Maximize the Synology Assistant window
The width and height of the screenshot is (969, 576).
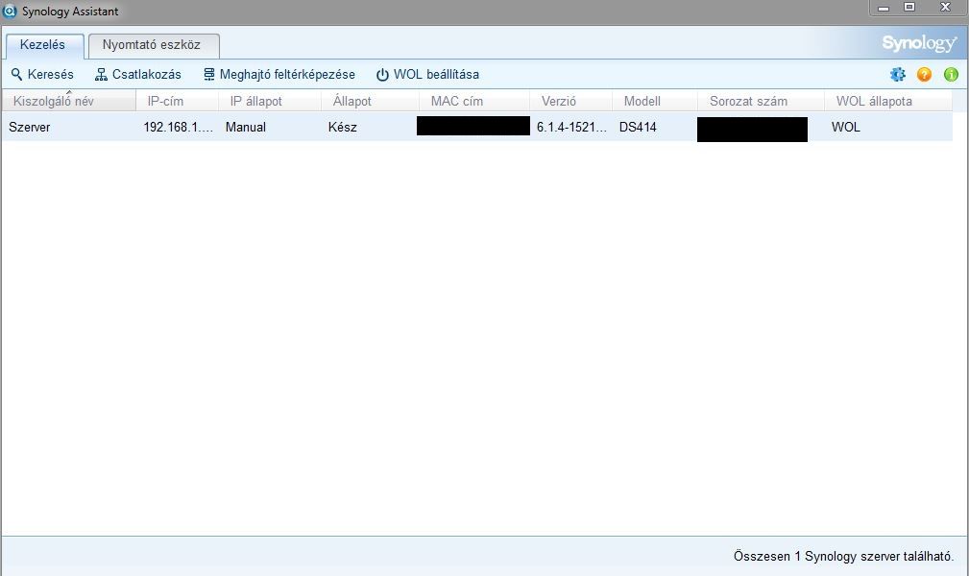909,8
